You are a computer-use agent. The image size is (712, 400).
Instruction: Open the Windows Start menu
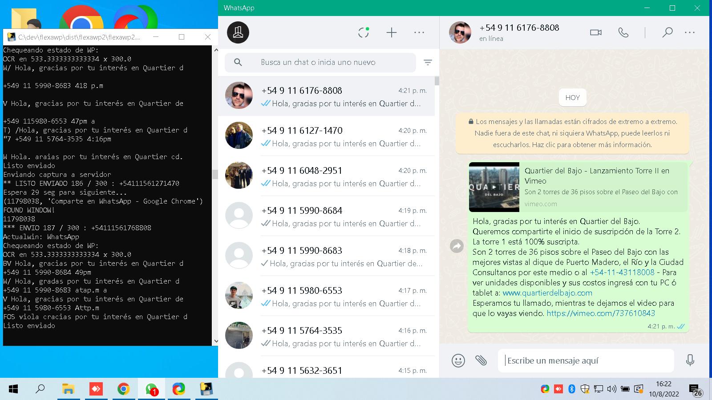13,389
